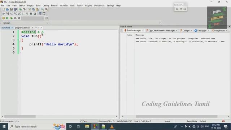Click debugger Step out icon
The width and height of the screenshot is (231, 130).
click(x=19, y=14)
